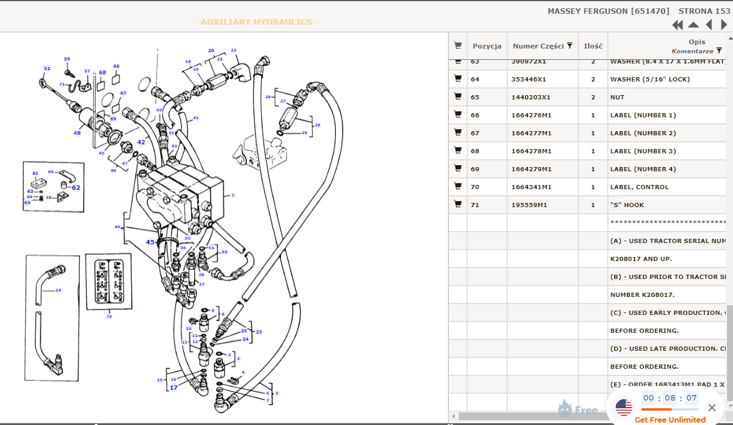Click the Pozycja column header
Viewport: 733px width, 425px height.
pyautogui.click(x=487, y=46)
